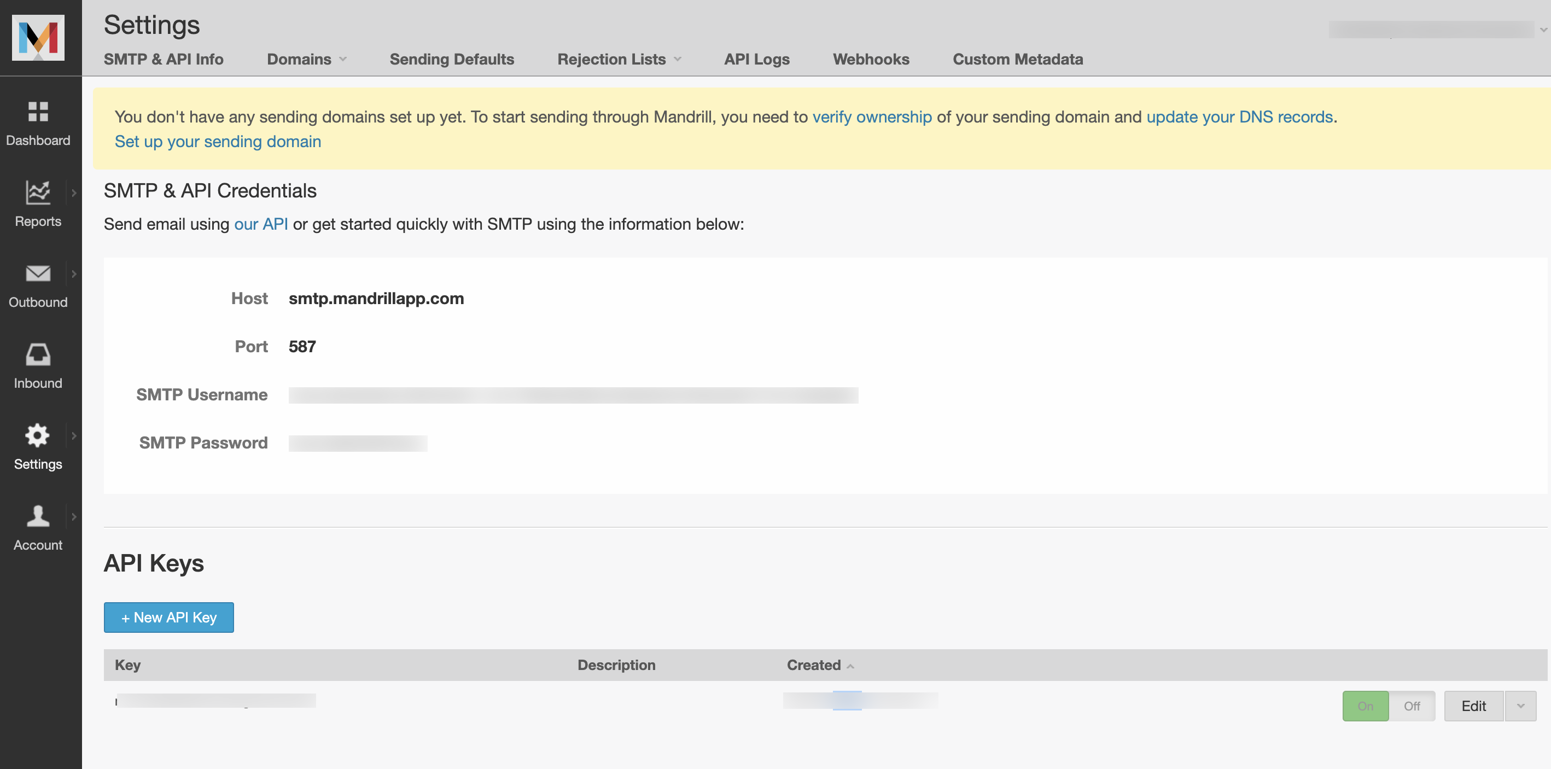Go to the API Logs tab
1551x769 pixels.
point(756,59)
